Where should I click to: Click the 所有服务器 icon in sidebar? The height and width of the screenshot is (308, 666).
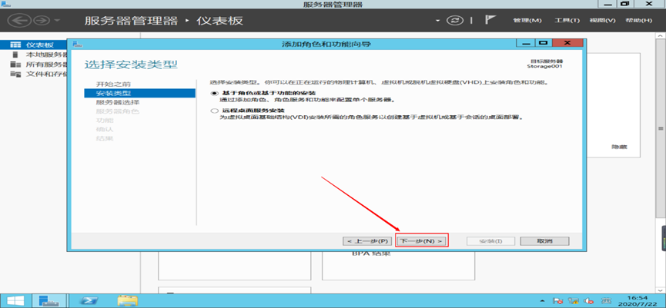[15, 65]
